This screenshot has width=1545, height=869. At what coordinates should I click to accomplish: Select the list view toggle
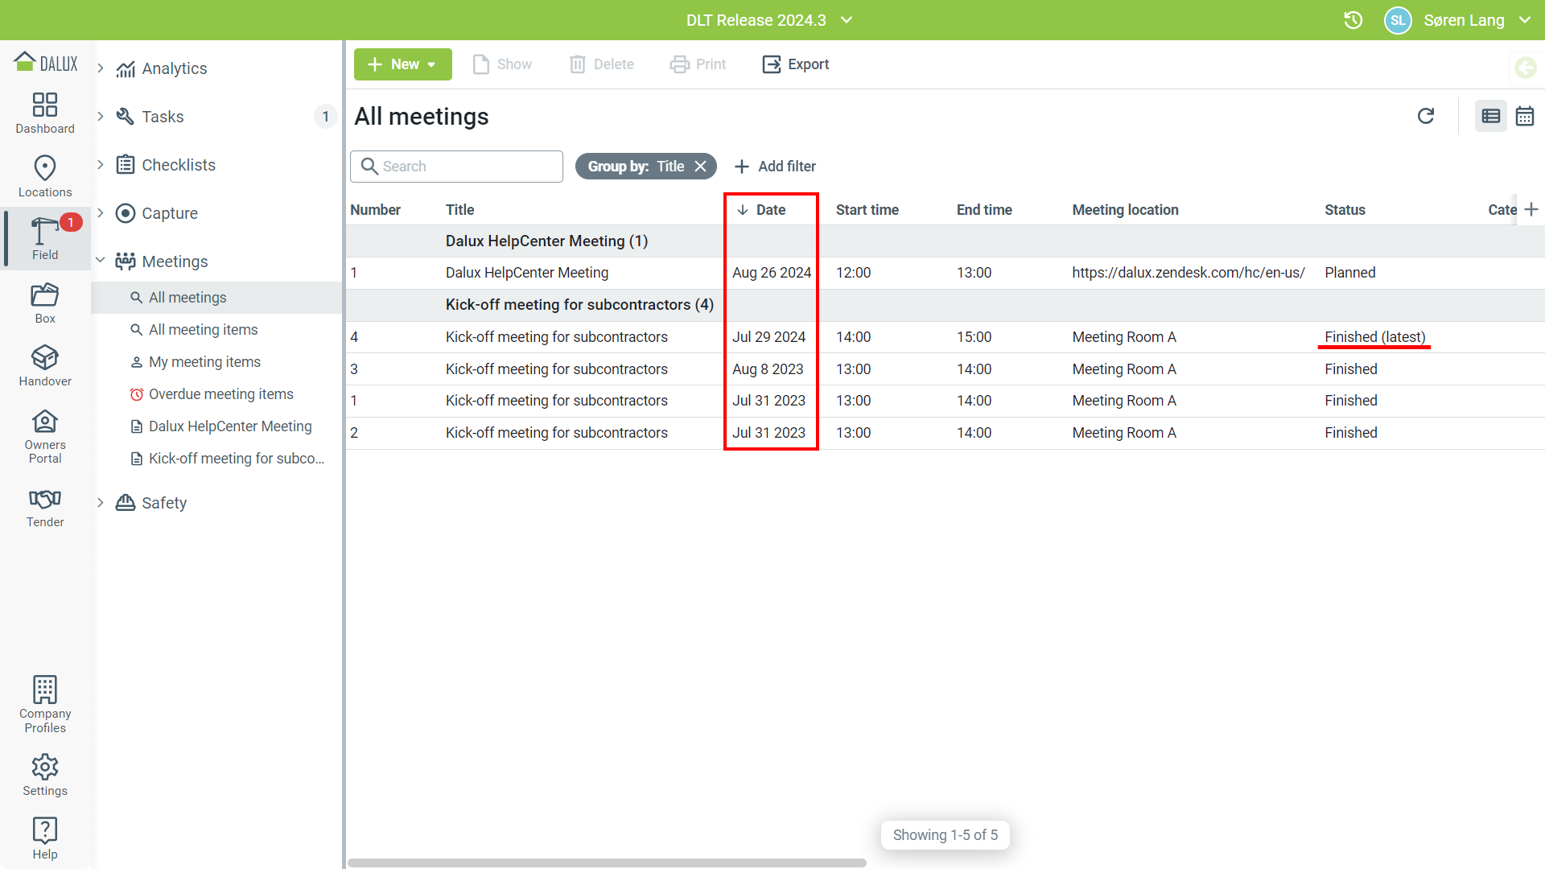click(x=1490, y=117)
